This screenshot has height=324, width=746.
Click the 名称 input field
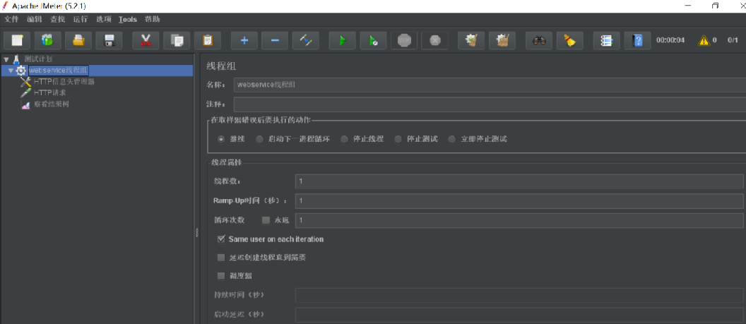click(490, 85)
